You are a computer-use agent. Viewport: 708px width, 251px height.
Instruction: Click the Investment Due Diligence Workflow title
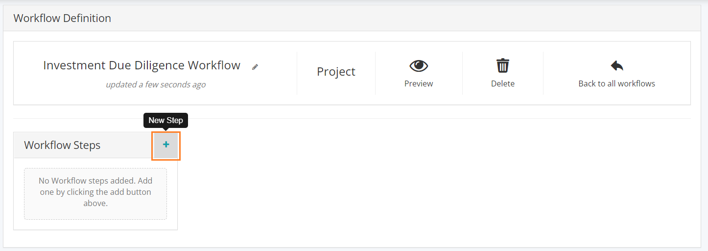[142, 65]
